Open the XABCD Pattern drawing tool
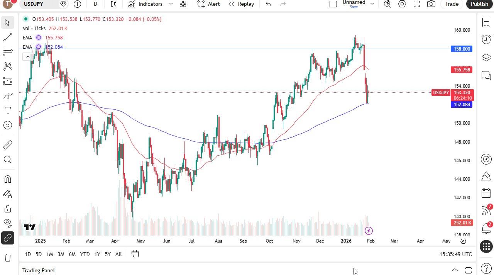 (7, 66)
